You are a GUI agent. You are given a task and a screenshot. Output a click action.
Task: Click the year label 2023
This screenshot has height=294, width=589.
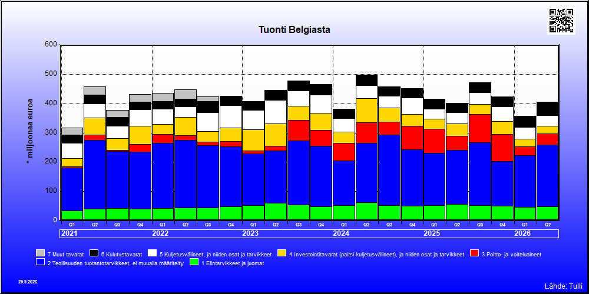point(250,233)
